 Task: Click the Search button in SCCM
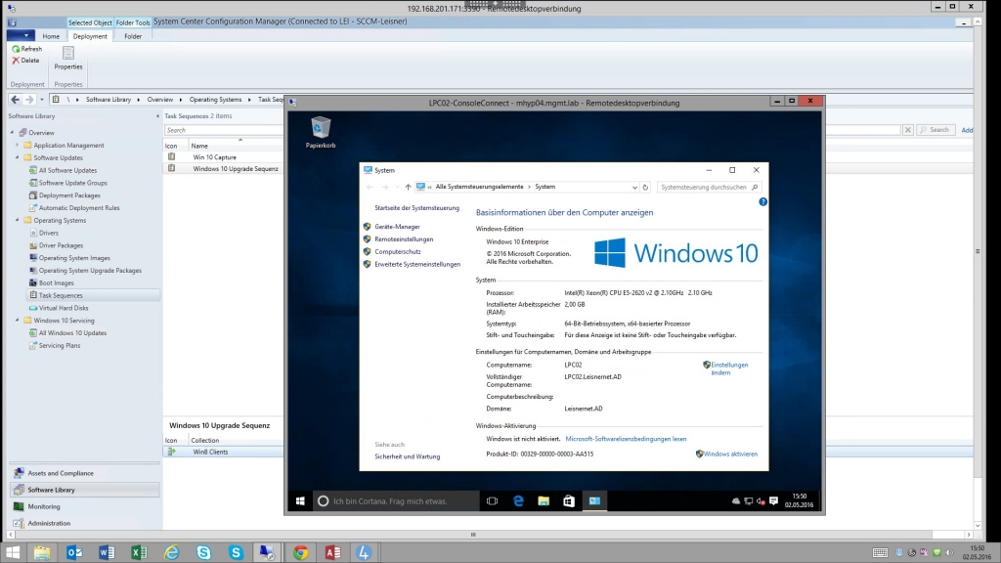click(x=936, y=130)
